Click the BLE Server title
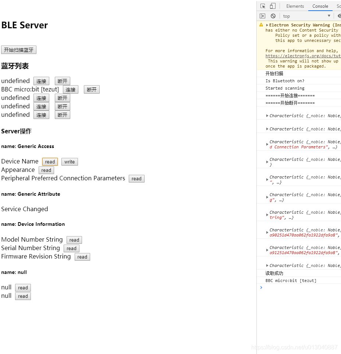The image size is (341, 354). click(24, 25)
